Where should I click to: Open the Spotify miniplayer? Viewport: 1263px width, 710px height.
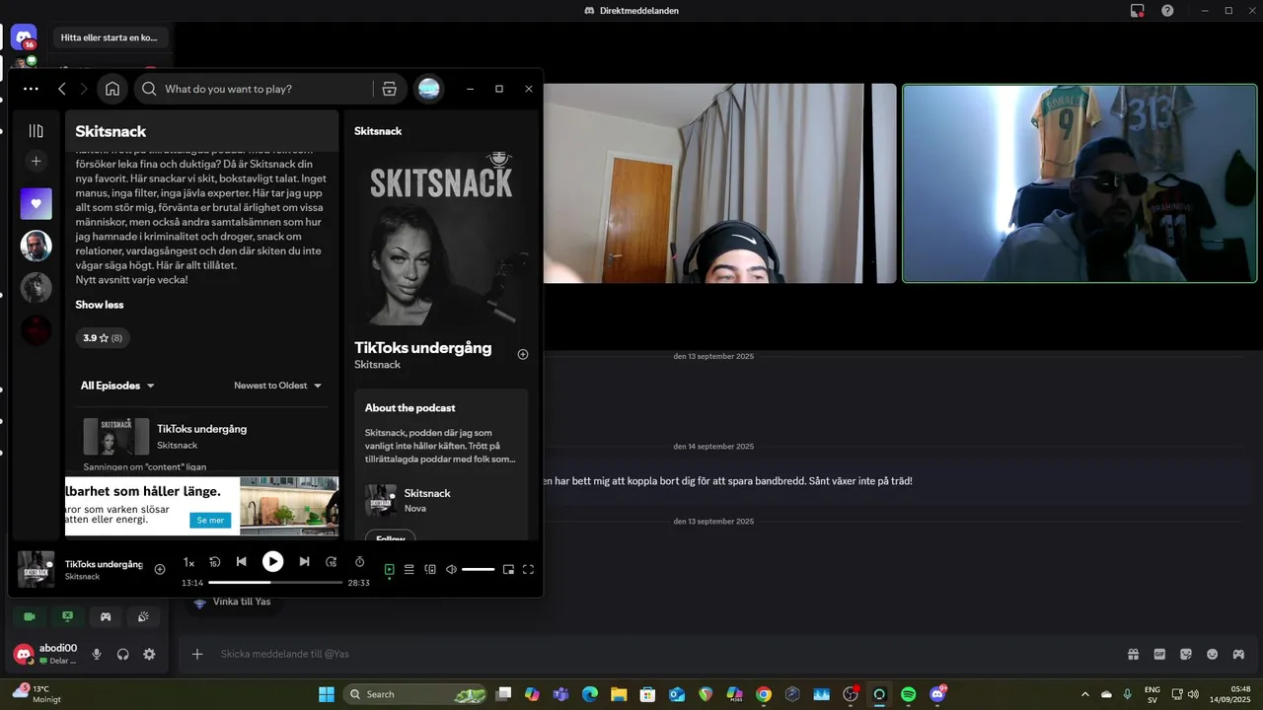[508, 569]
